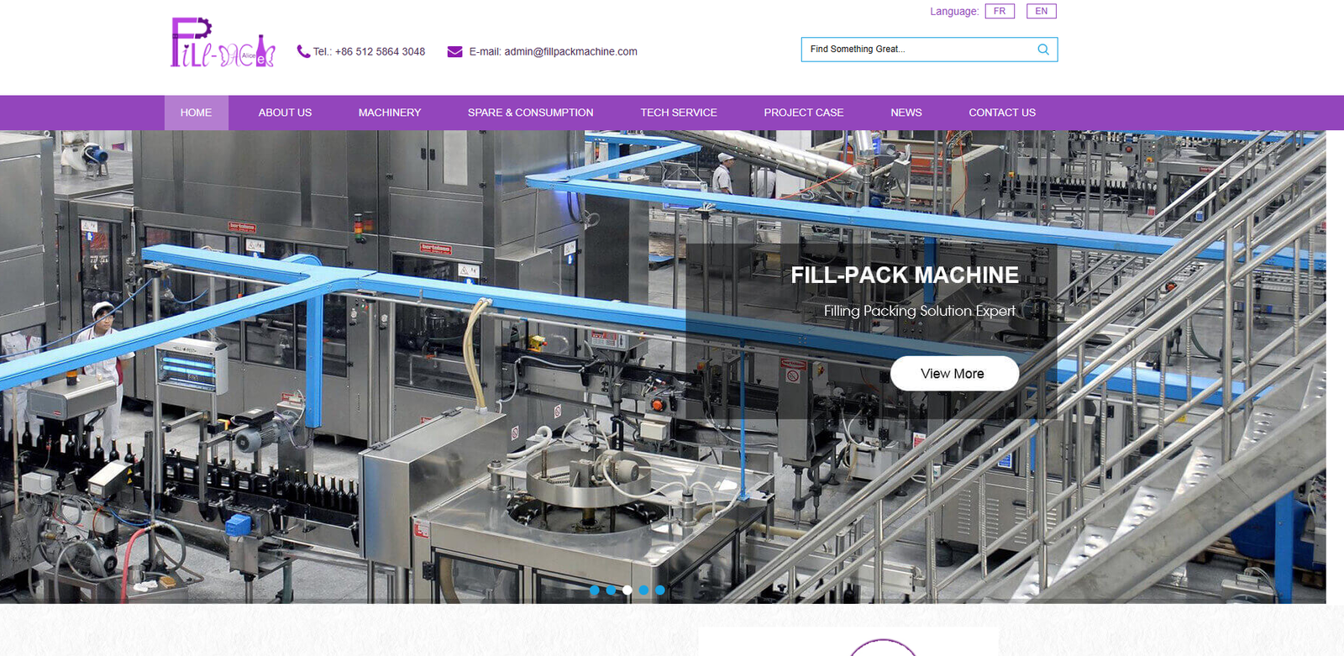Go to the NEWS page

[x=906, y=113]
